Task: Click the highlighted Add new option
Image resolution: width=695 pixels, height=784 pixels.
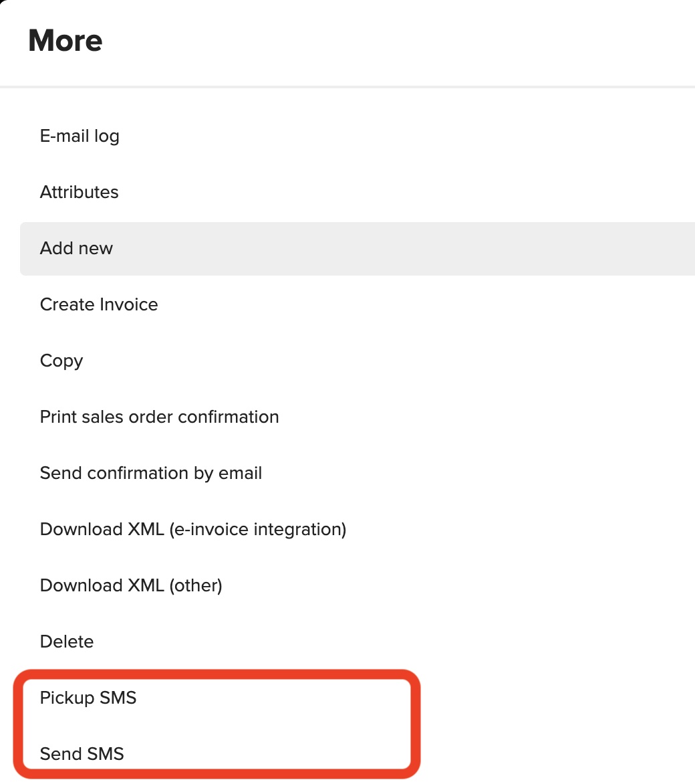Action: (x=76, y=248)
